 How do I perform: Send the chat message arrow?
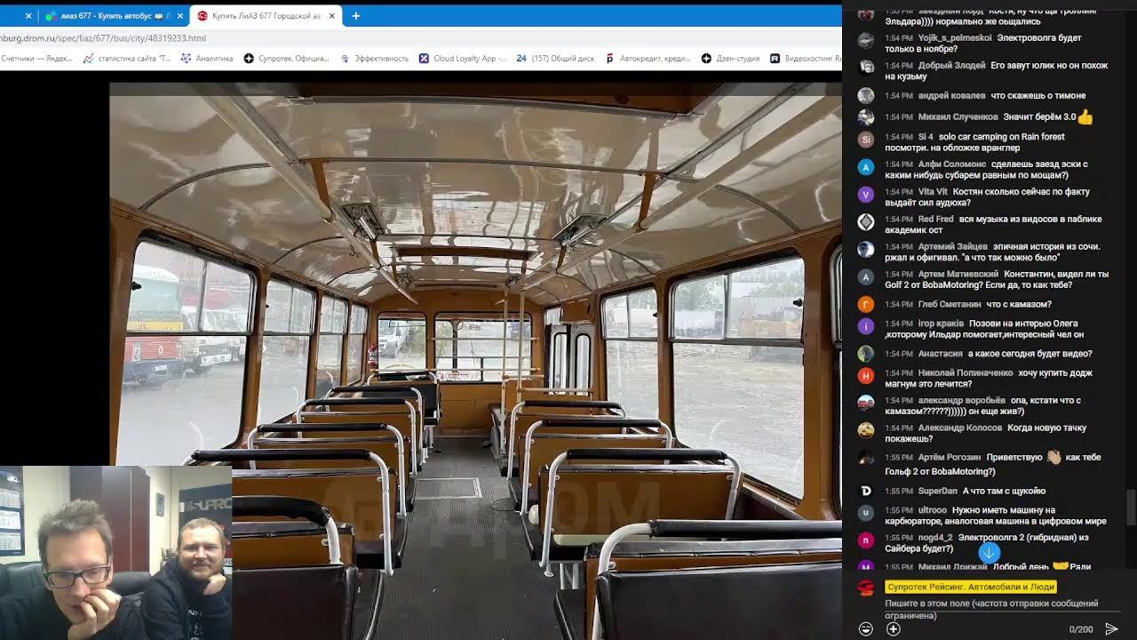click(x=1111, y=628)
